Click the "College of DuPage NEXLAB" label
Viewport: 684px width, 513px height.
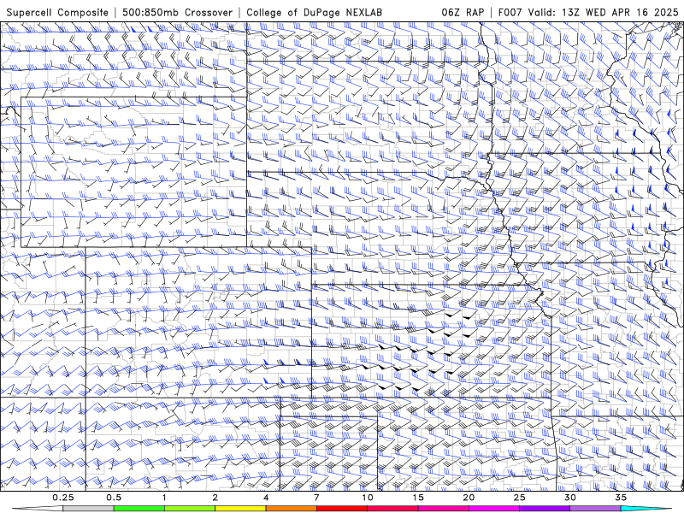314,12
